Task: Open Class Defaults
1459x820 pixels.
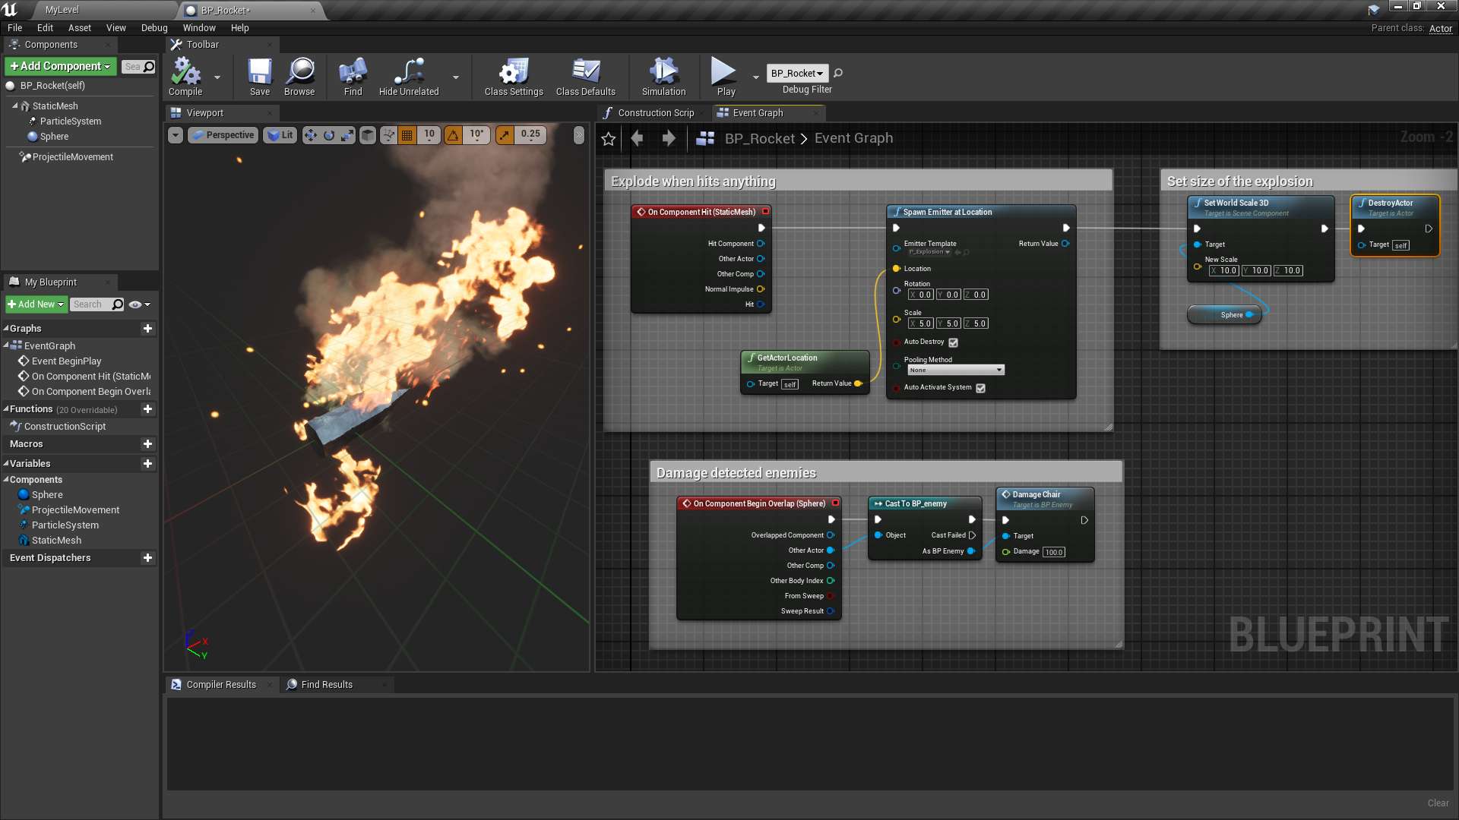Action: (584, 76)
